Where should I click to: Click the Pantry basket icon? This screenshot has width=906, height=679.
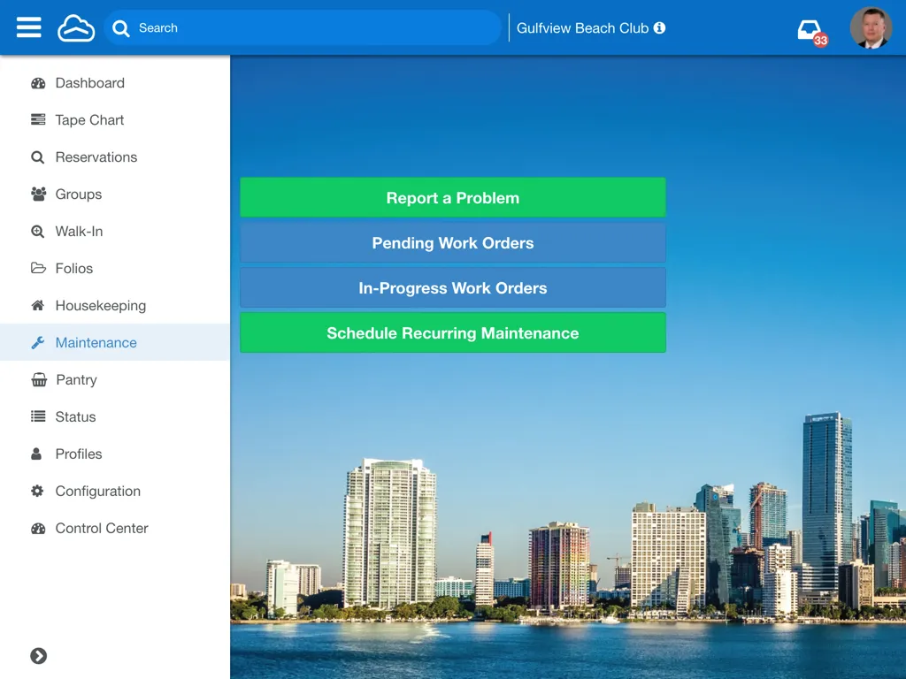(x=39, y=380)
